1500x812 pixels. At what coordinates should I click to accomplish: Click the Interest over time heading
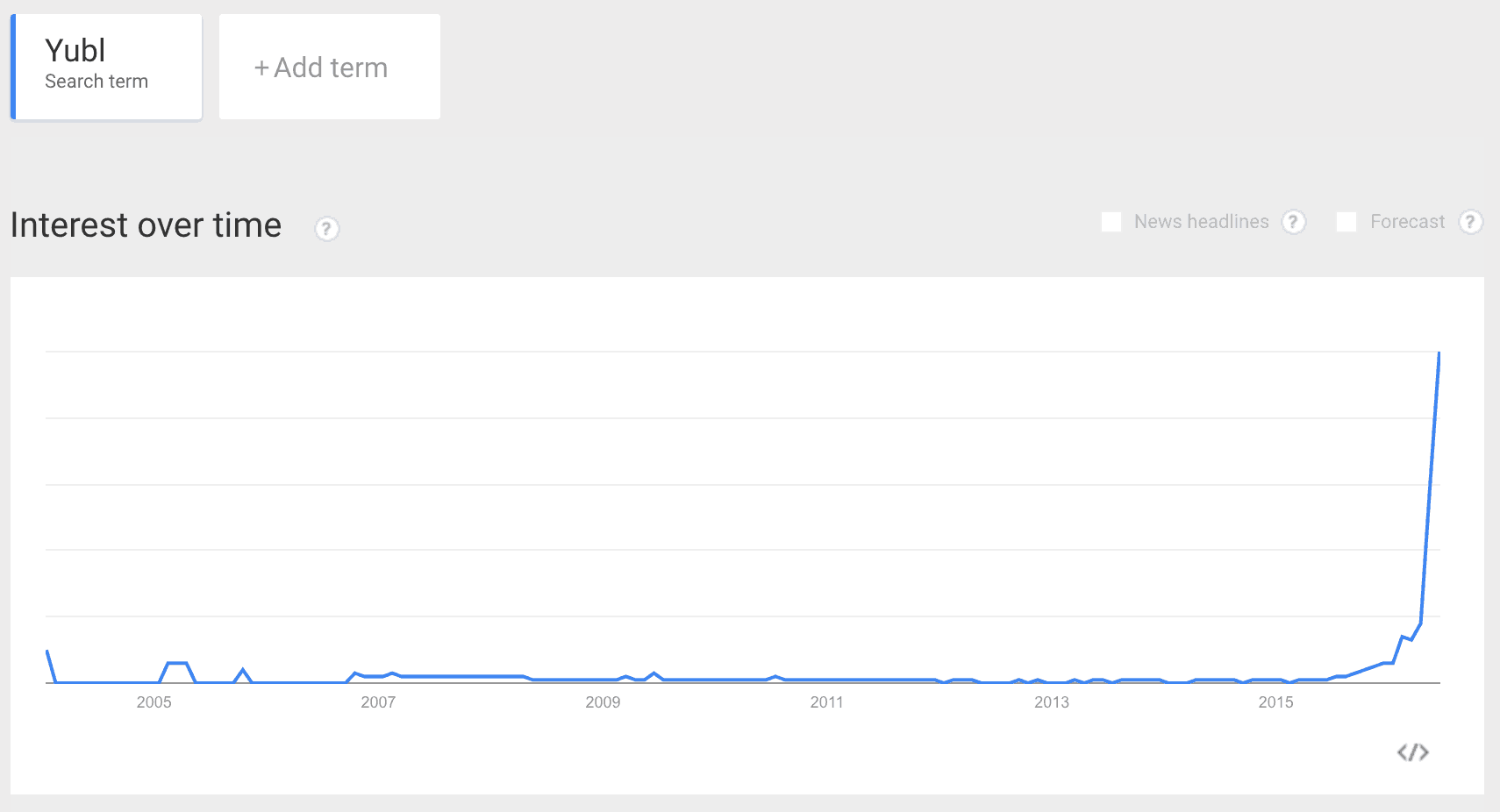(145, 225)
